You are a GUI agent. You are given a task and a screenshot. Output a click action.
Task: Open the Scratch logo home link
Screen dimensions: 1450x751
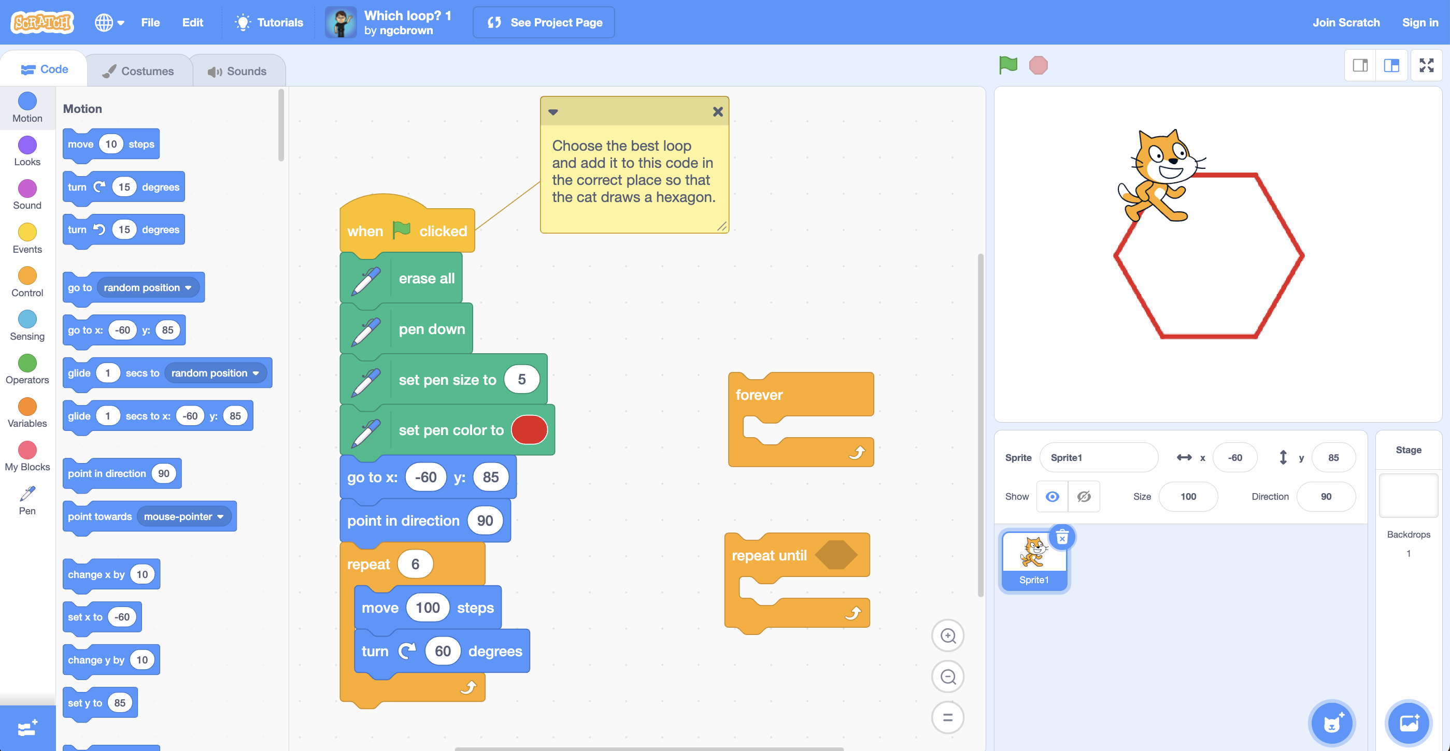coord(42,22)
